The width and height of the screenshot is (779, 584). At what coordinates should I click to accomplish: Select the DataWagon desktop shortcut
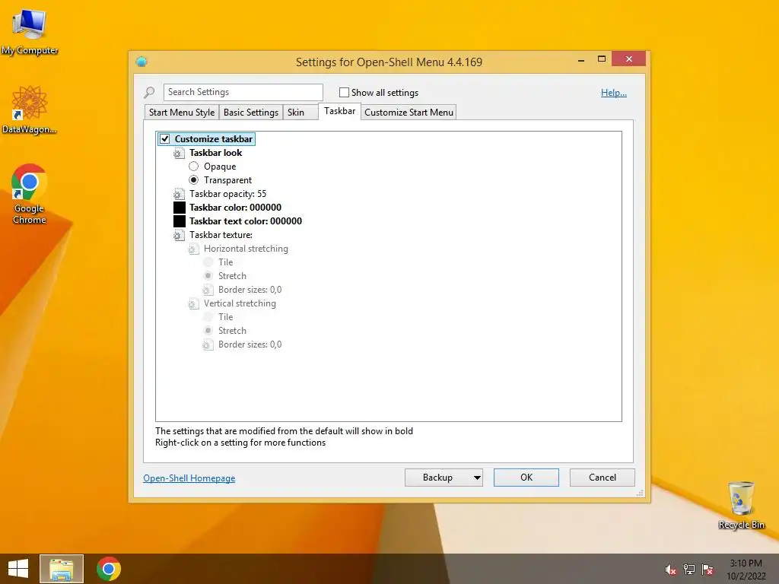pyautogui.click(x=30, y=109)
